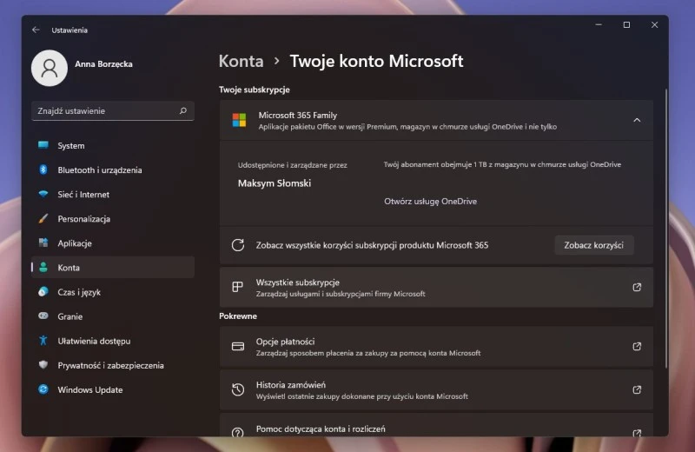Navigate to Prywatność i zabezpieczenia
The height and width of the screenshot is (452, 695).
click(113, 365)
